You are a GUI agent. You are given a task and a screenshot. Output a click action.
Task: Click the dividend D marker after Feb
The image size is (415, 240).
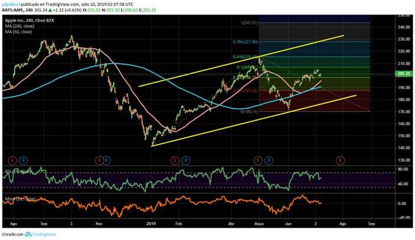point(186,160)
